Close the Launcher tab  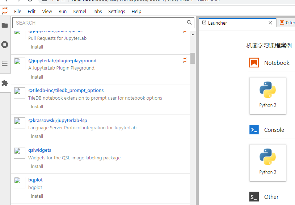[x=270, y=23]
